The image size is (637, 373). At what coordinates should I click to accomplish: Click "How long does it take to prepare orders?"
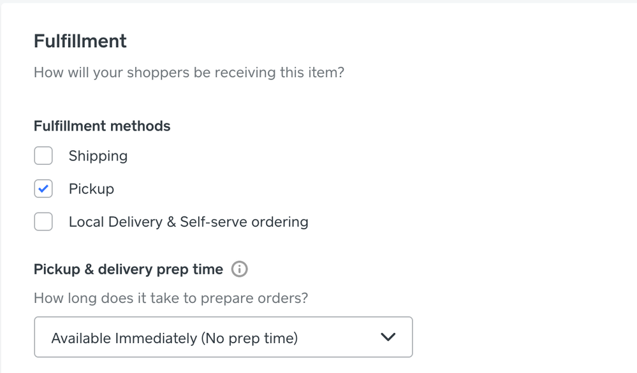click(171, 299)
